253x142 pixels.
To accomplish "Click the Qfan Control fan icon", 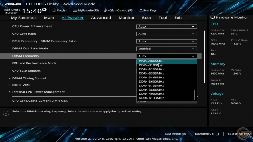I will click(106, 10).
